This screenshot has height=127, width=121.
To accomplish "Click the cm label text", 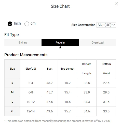I will pos(33,23).
